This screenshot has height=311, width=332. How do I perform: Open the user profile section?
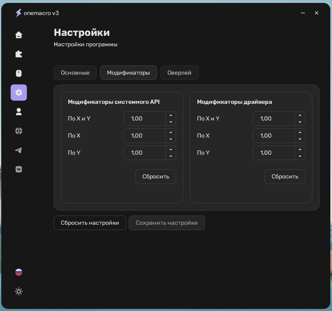(19, 111)
